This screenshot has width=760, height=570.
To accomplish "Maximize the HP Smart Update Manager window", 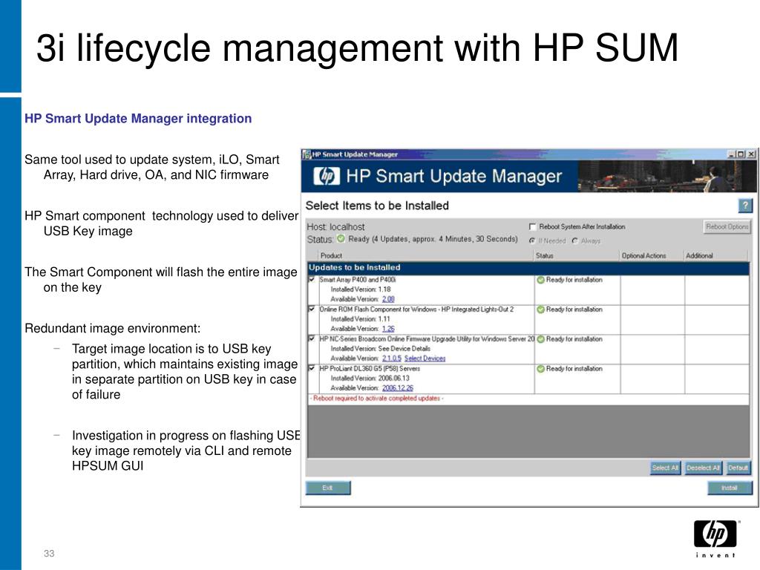I will (x=741, y=154).
